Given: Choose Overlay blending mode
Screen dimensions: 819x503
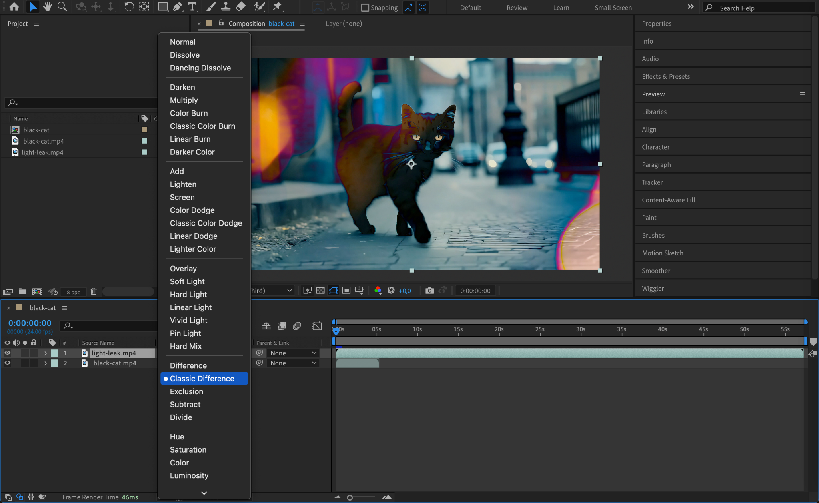Looking at the screenshot, I should tap(183, 269).
